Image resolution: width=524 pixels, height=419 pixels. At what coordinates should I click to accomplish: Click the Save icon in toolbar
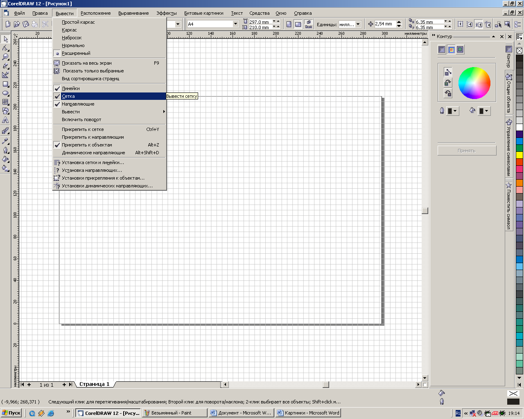(x=26, y=24)
